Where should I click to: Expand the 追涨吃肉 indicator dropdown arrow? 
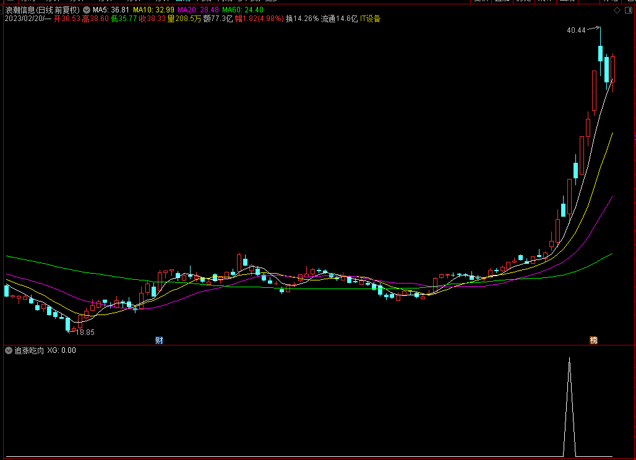(x=9, y=350)
